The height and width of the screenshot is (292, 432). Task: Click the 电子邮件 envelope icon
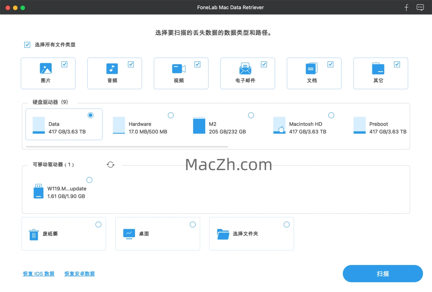(245, 69)
